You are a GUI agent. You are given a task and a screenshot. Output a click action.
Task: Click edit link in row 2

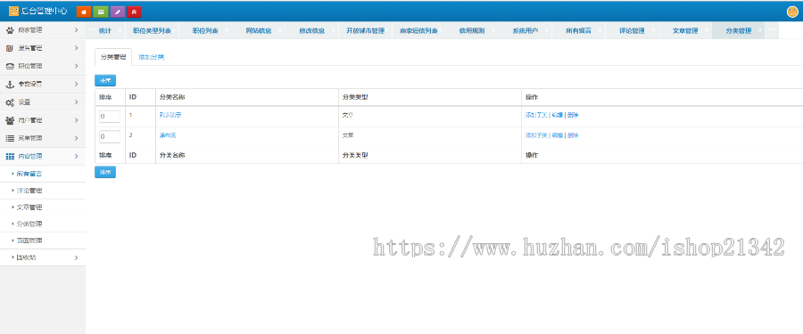[557, 135]
